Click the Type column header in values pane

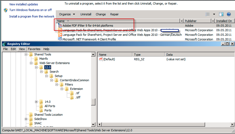[x=148, y=55]
